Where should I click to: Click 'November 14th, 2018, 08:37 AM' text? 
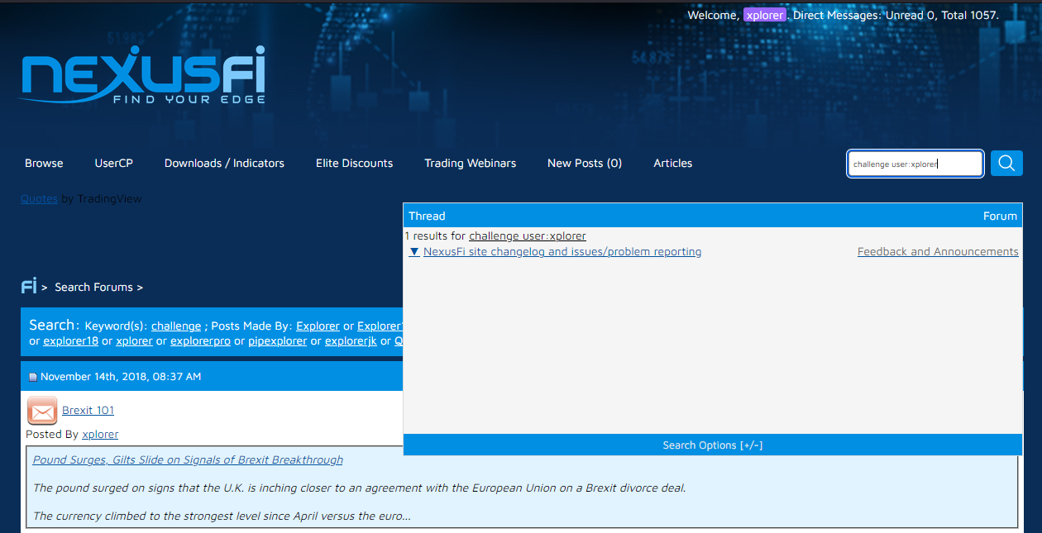(121, 377)
